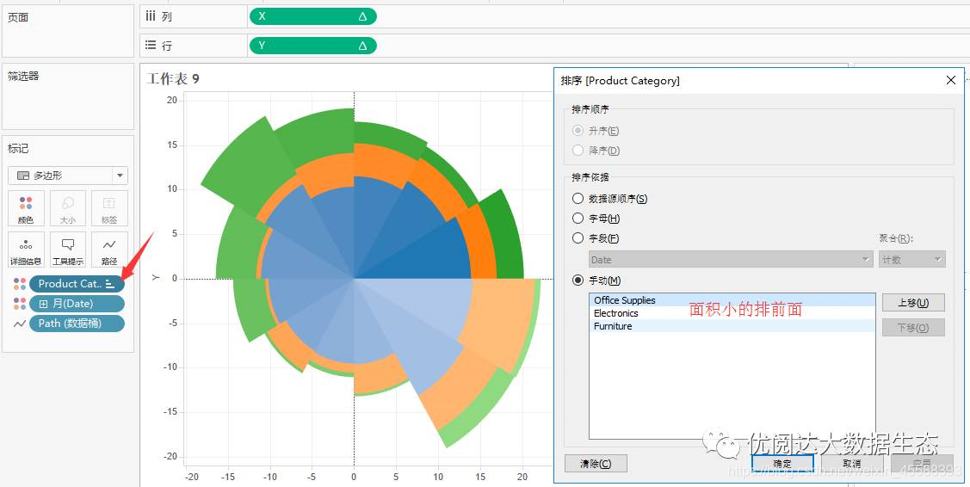Click the columns shelf icon beside 列
The image size is (970, 487).
tap(151, 16)
